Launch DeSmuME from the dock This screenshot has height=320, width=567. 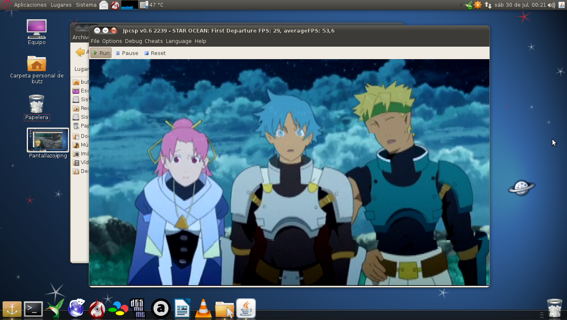tap(138, 309)
